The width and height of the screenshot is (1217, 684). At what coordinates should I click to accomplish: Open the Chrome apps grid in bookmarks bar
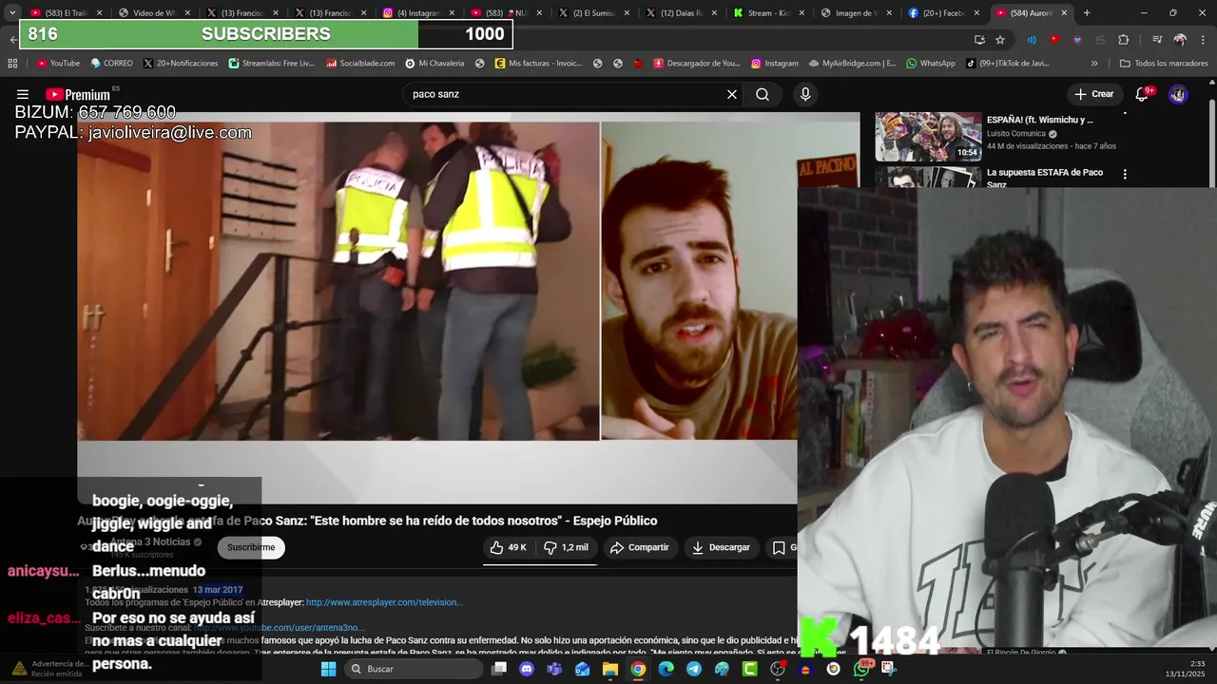click(x=12, y=64)
